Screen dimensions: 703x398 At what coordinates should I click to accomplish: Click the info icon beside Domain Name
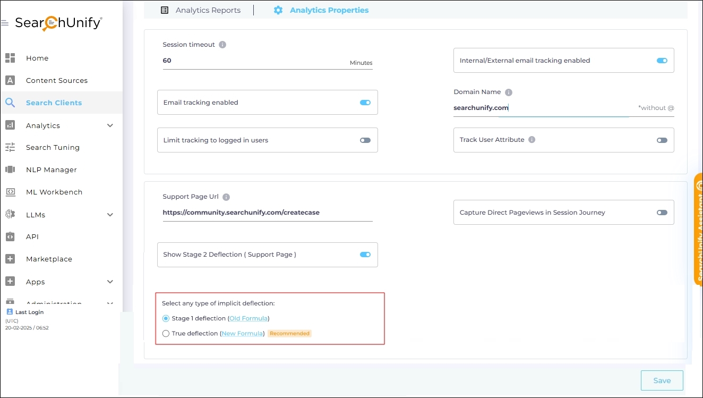[508, 92]
